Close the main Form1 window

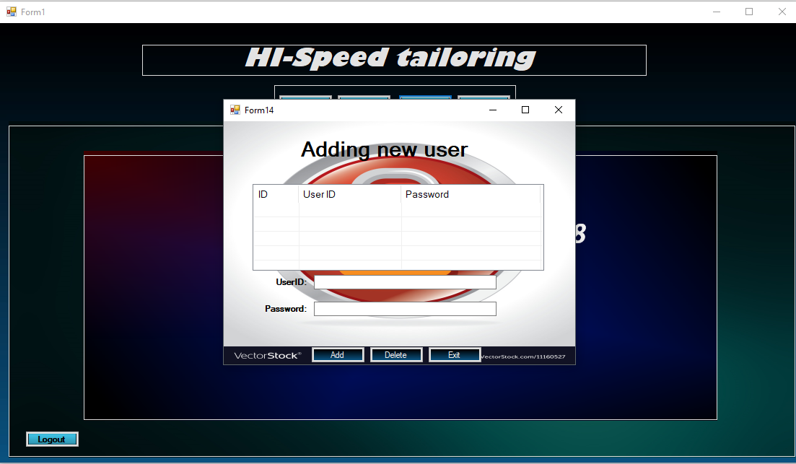(x=782, y=12)
